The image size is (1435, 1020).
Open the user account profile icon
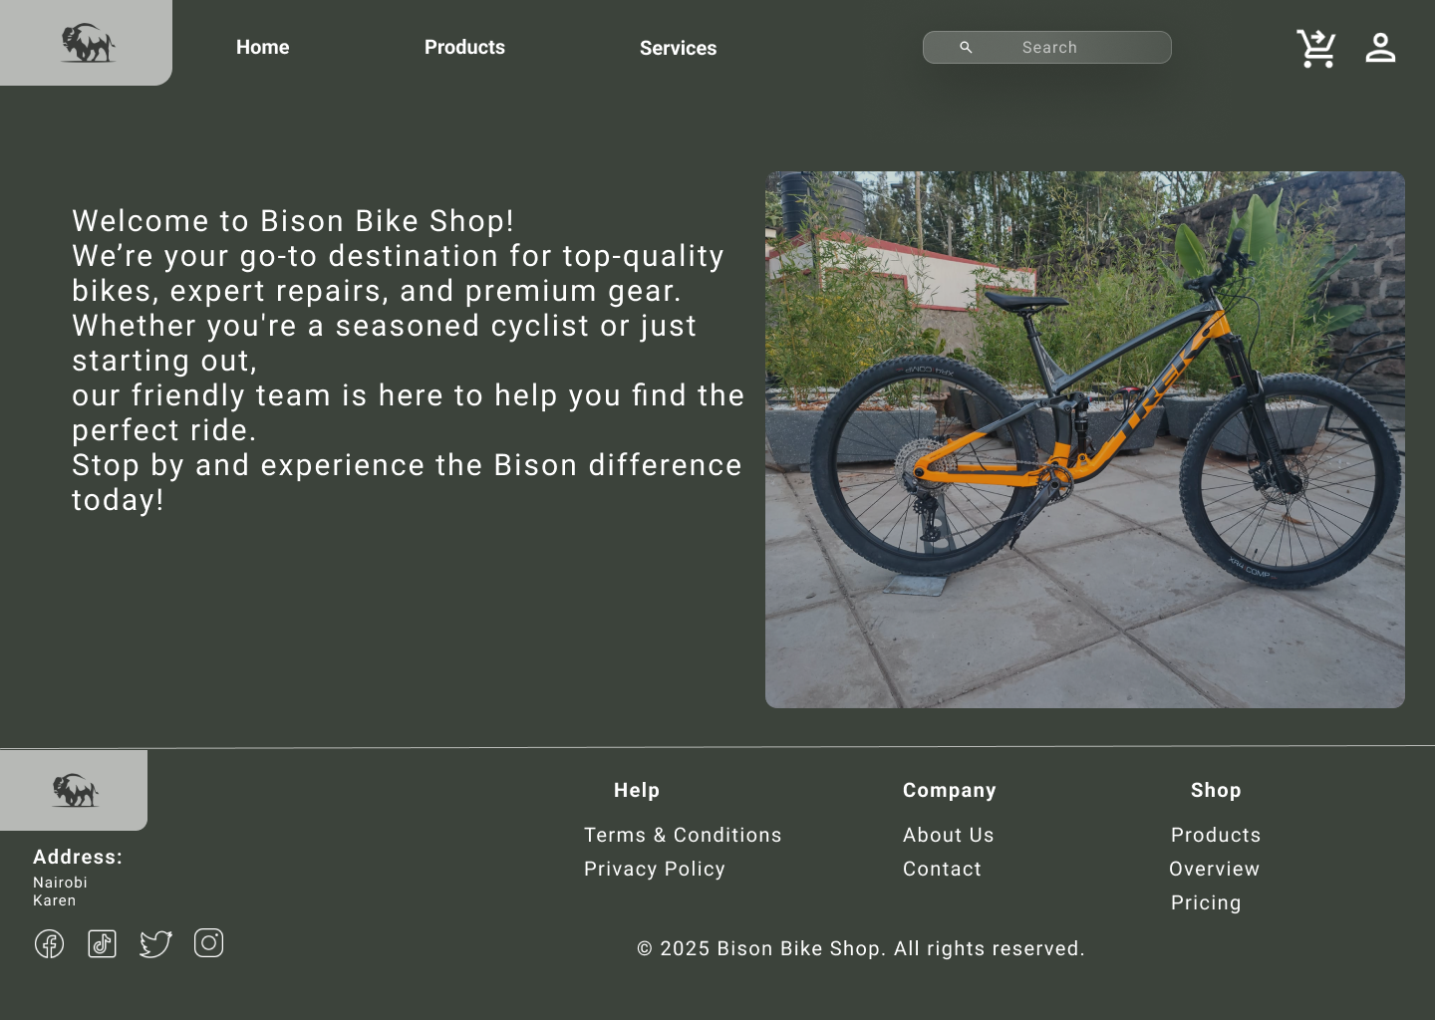point(1380,48)
